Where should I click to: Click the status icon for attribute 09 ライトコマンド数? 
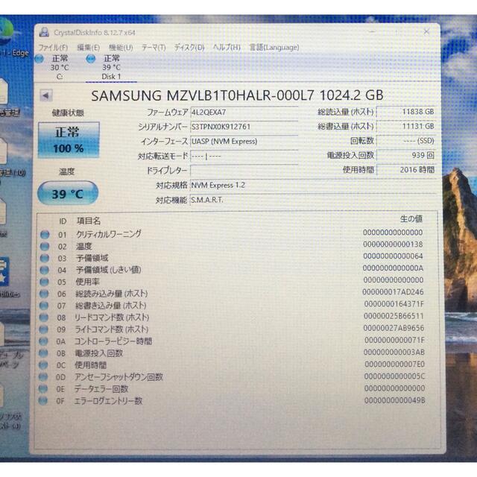43,329
